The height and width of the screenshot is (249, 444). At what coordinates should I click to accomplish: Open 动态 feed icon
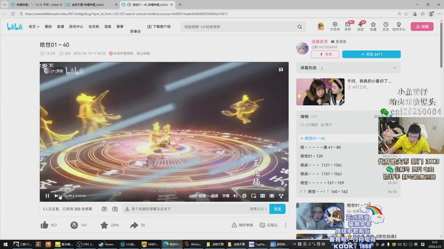tap(360, 26)
